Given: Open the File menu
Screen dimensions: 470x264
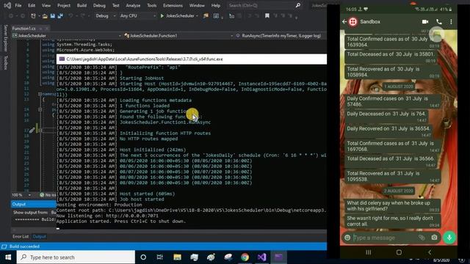Looking at the screenshot, I should [18, 5].
